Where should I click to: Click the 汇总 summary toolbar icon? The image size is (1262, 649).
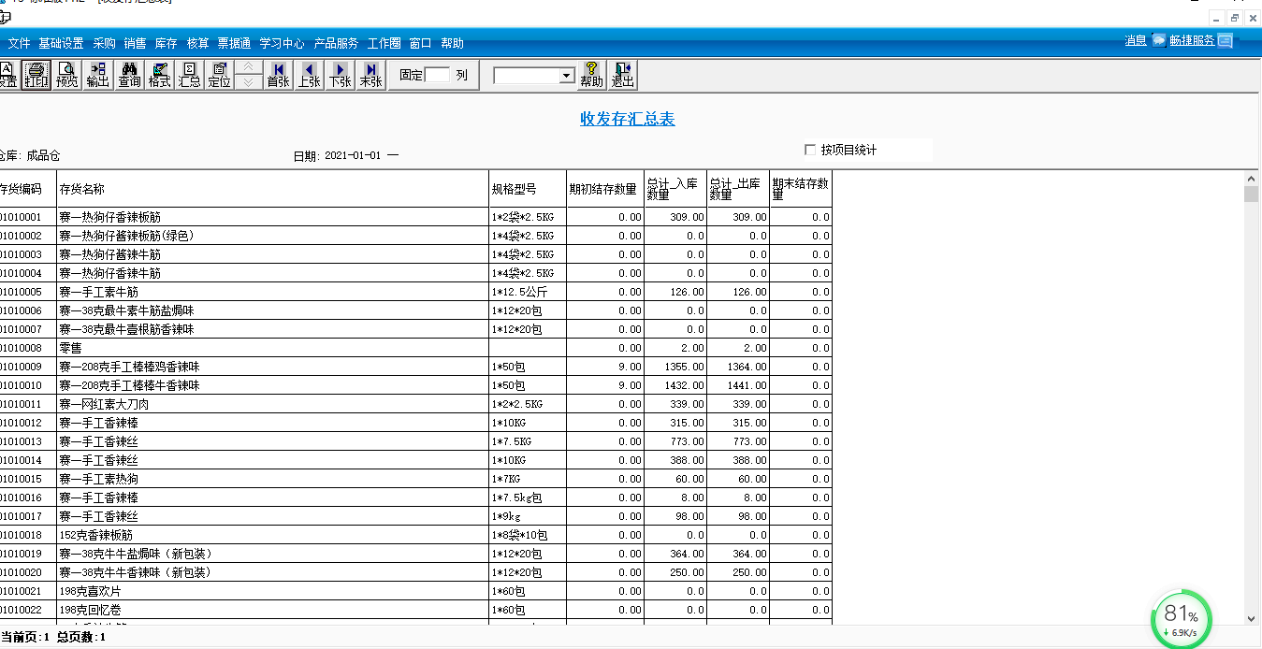[190, 75]
